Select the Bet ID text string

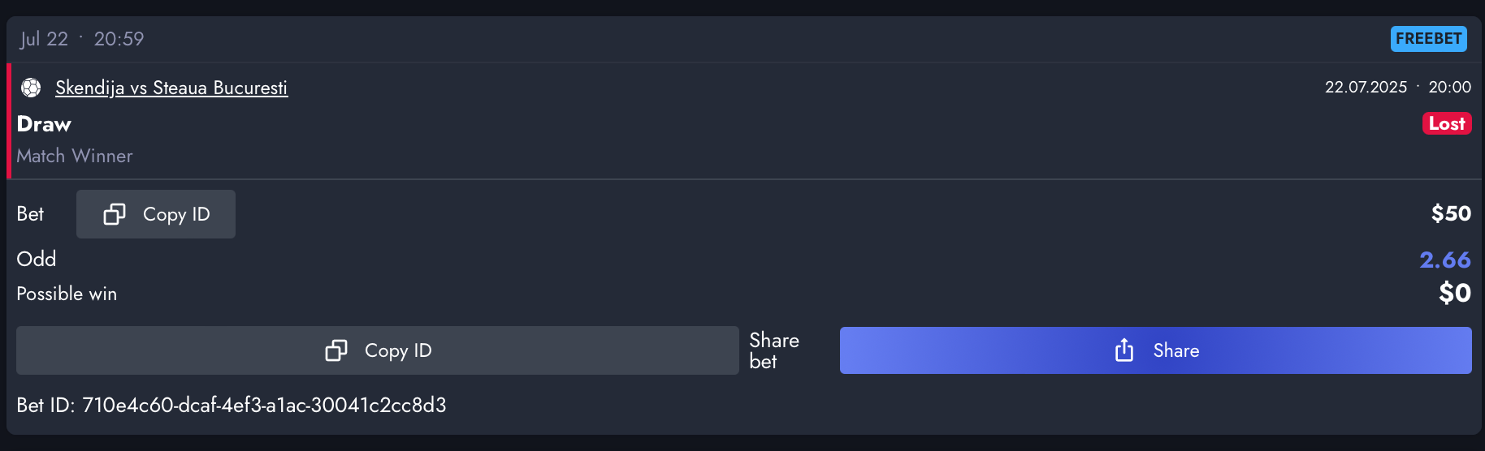point(232,405)
